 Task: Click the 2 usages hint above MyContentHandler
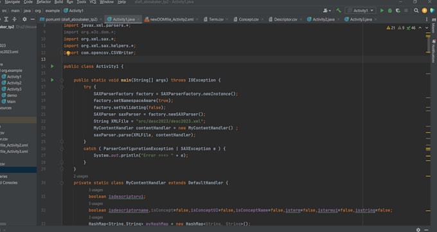tap(80, 176)
